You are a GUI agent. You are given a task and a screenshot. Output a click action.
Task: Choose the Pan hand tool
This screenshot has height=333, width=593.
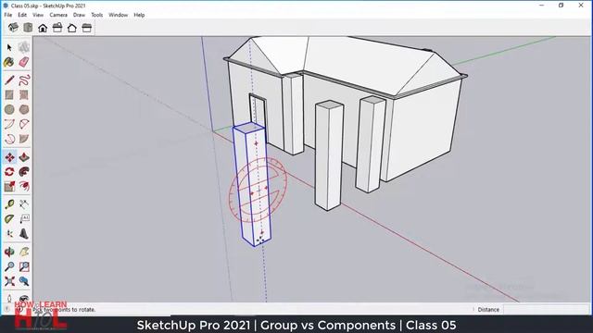coord(24,252)
